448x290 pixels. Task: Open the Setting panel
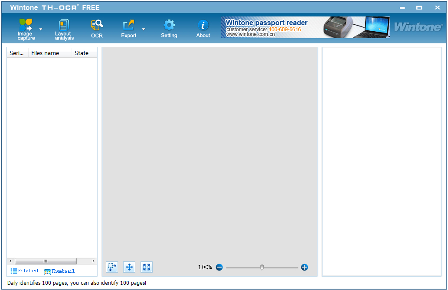coord(169,27)
